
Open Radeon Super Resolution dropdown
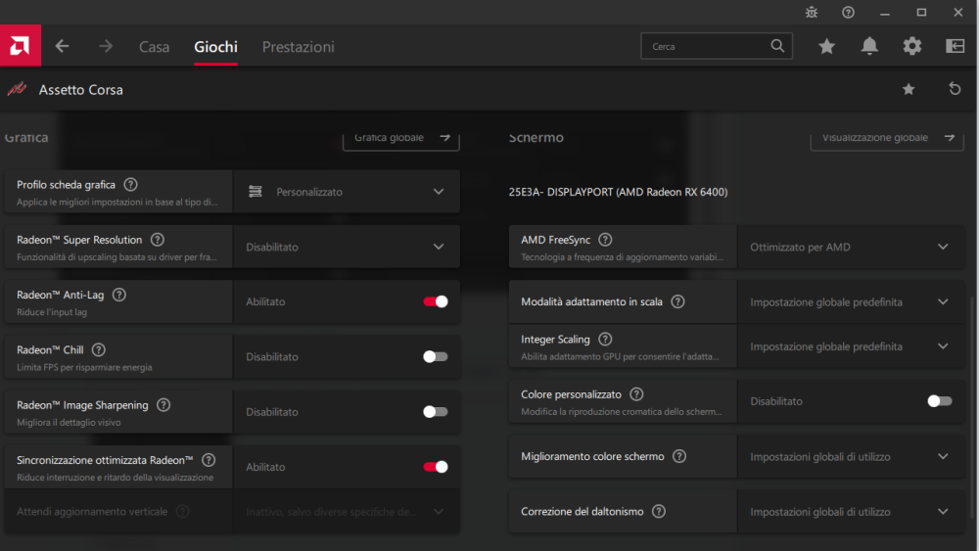point(347,247)
